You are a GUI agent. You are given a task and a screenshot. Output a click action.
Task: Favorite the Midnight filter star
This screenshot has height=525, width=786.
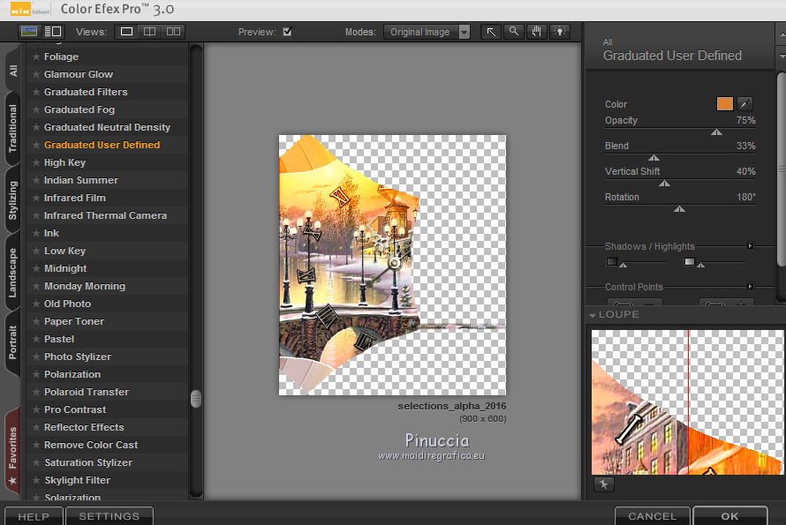pyautogui.click(x=36, y=268)
